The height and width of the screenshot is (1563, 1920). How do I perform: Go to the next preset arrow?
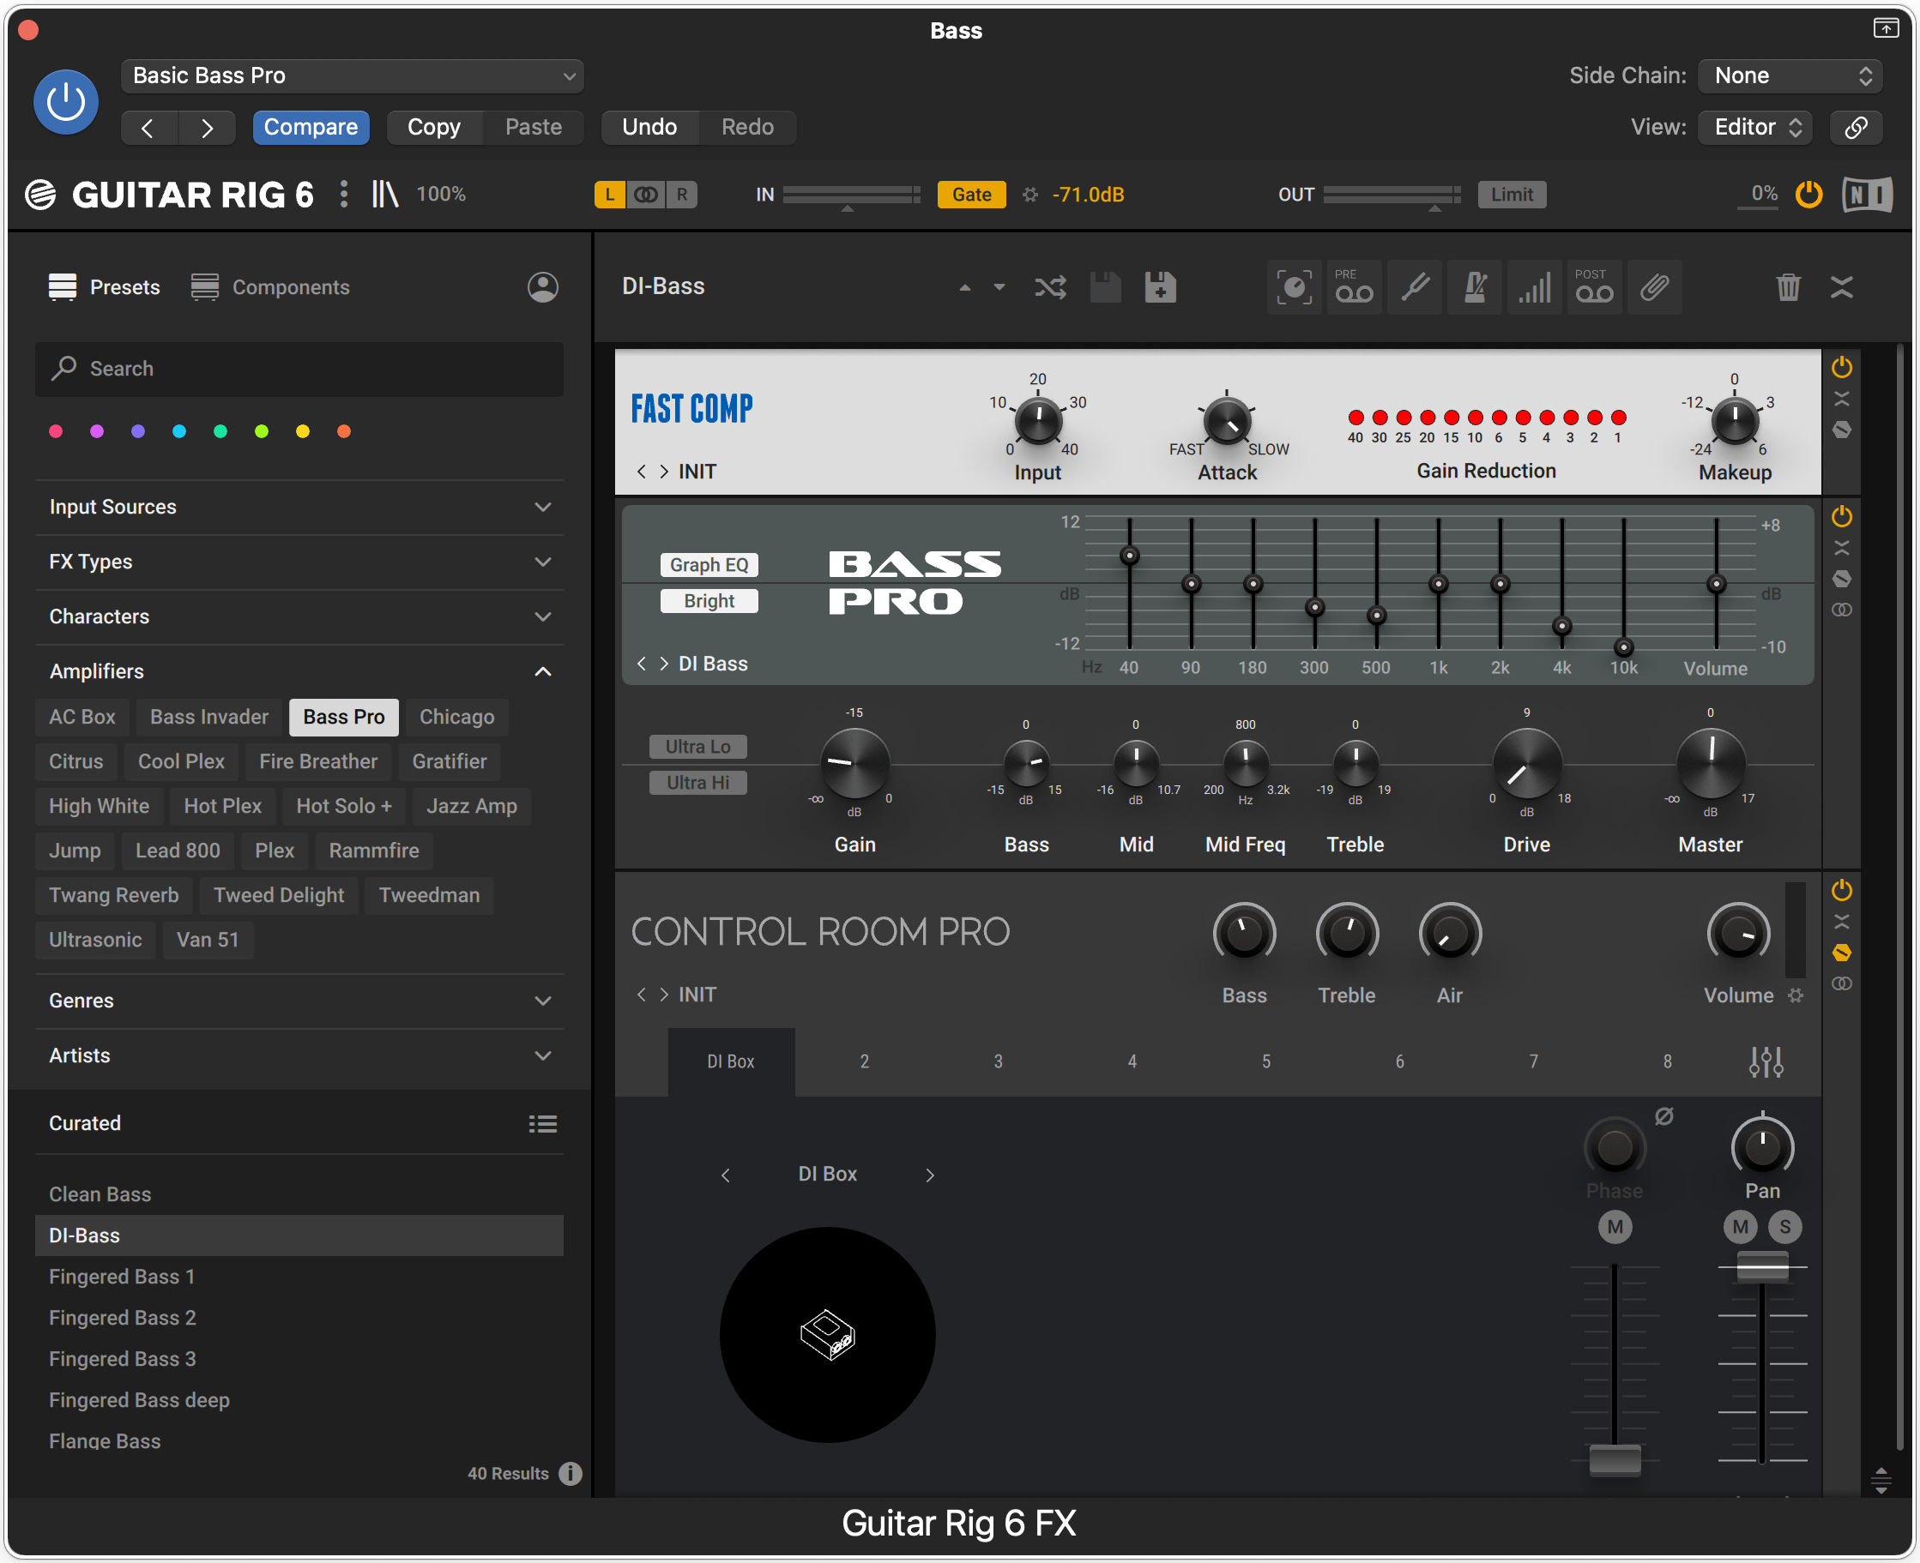coord(208,127)
